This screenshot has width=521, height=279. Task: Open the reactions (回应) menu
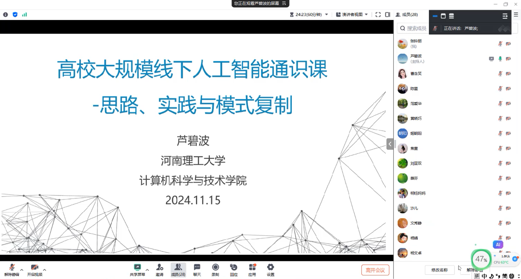pyautogui.click(x=234, y=269)
